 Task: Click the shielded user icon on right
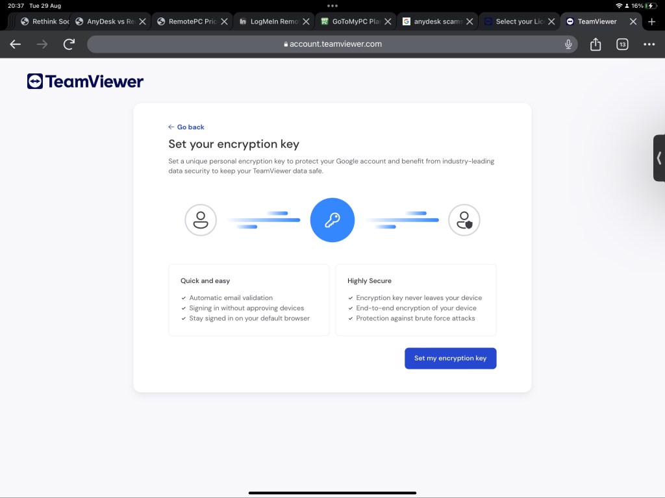pyautogui.click(x=464, y=220)
